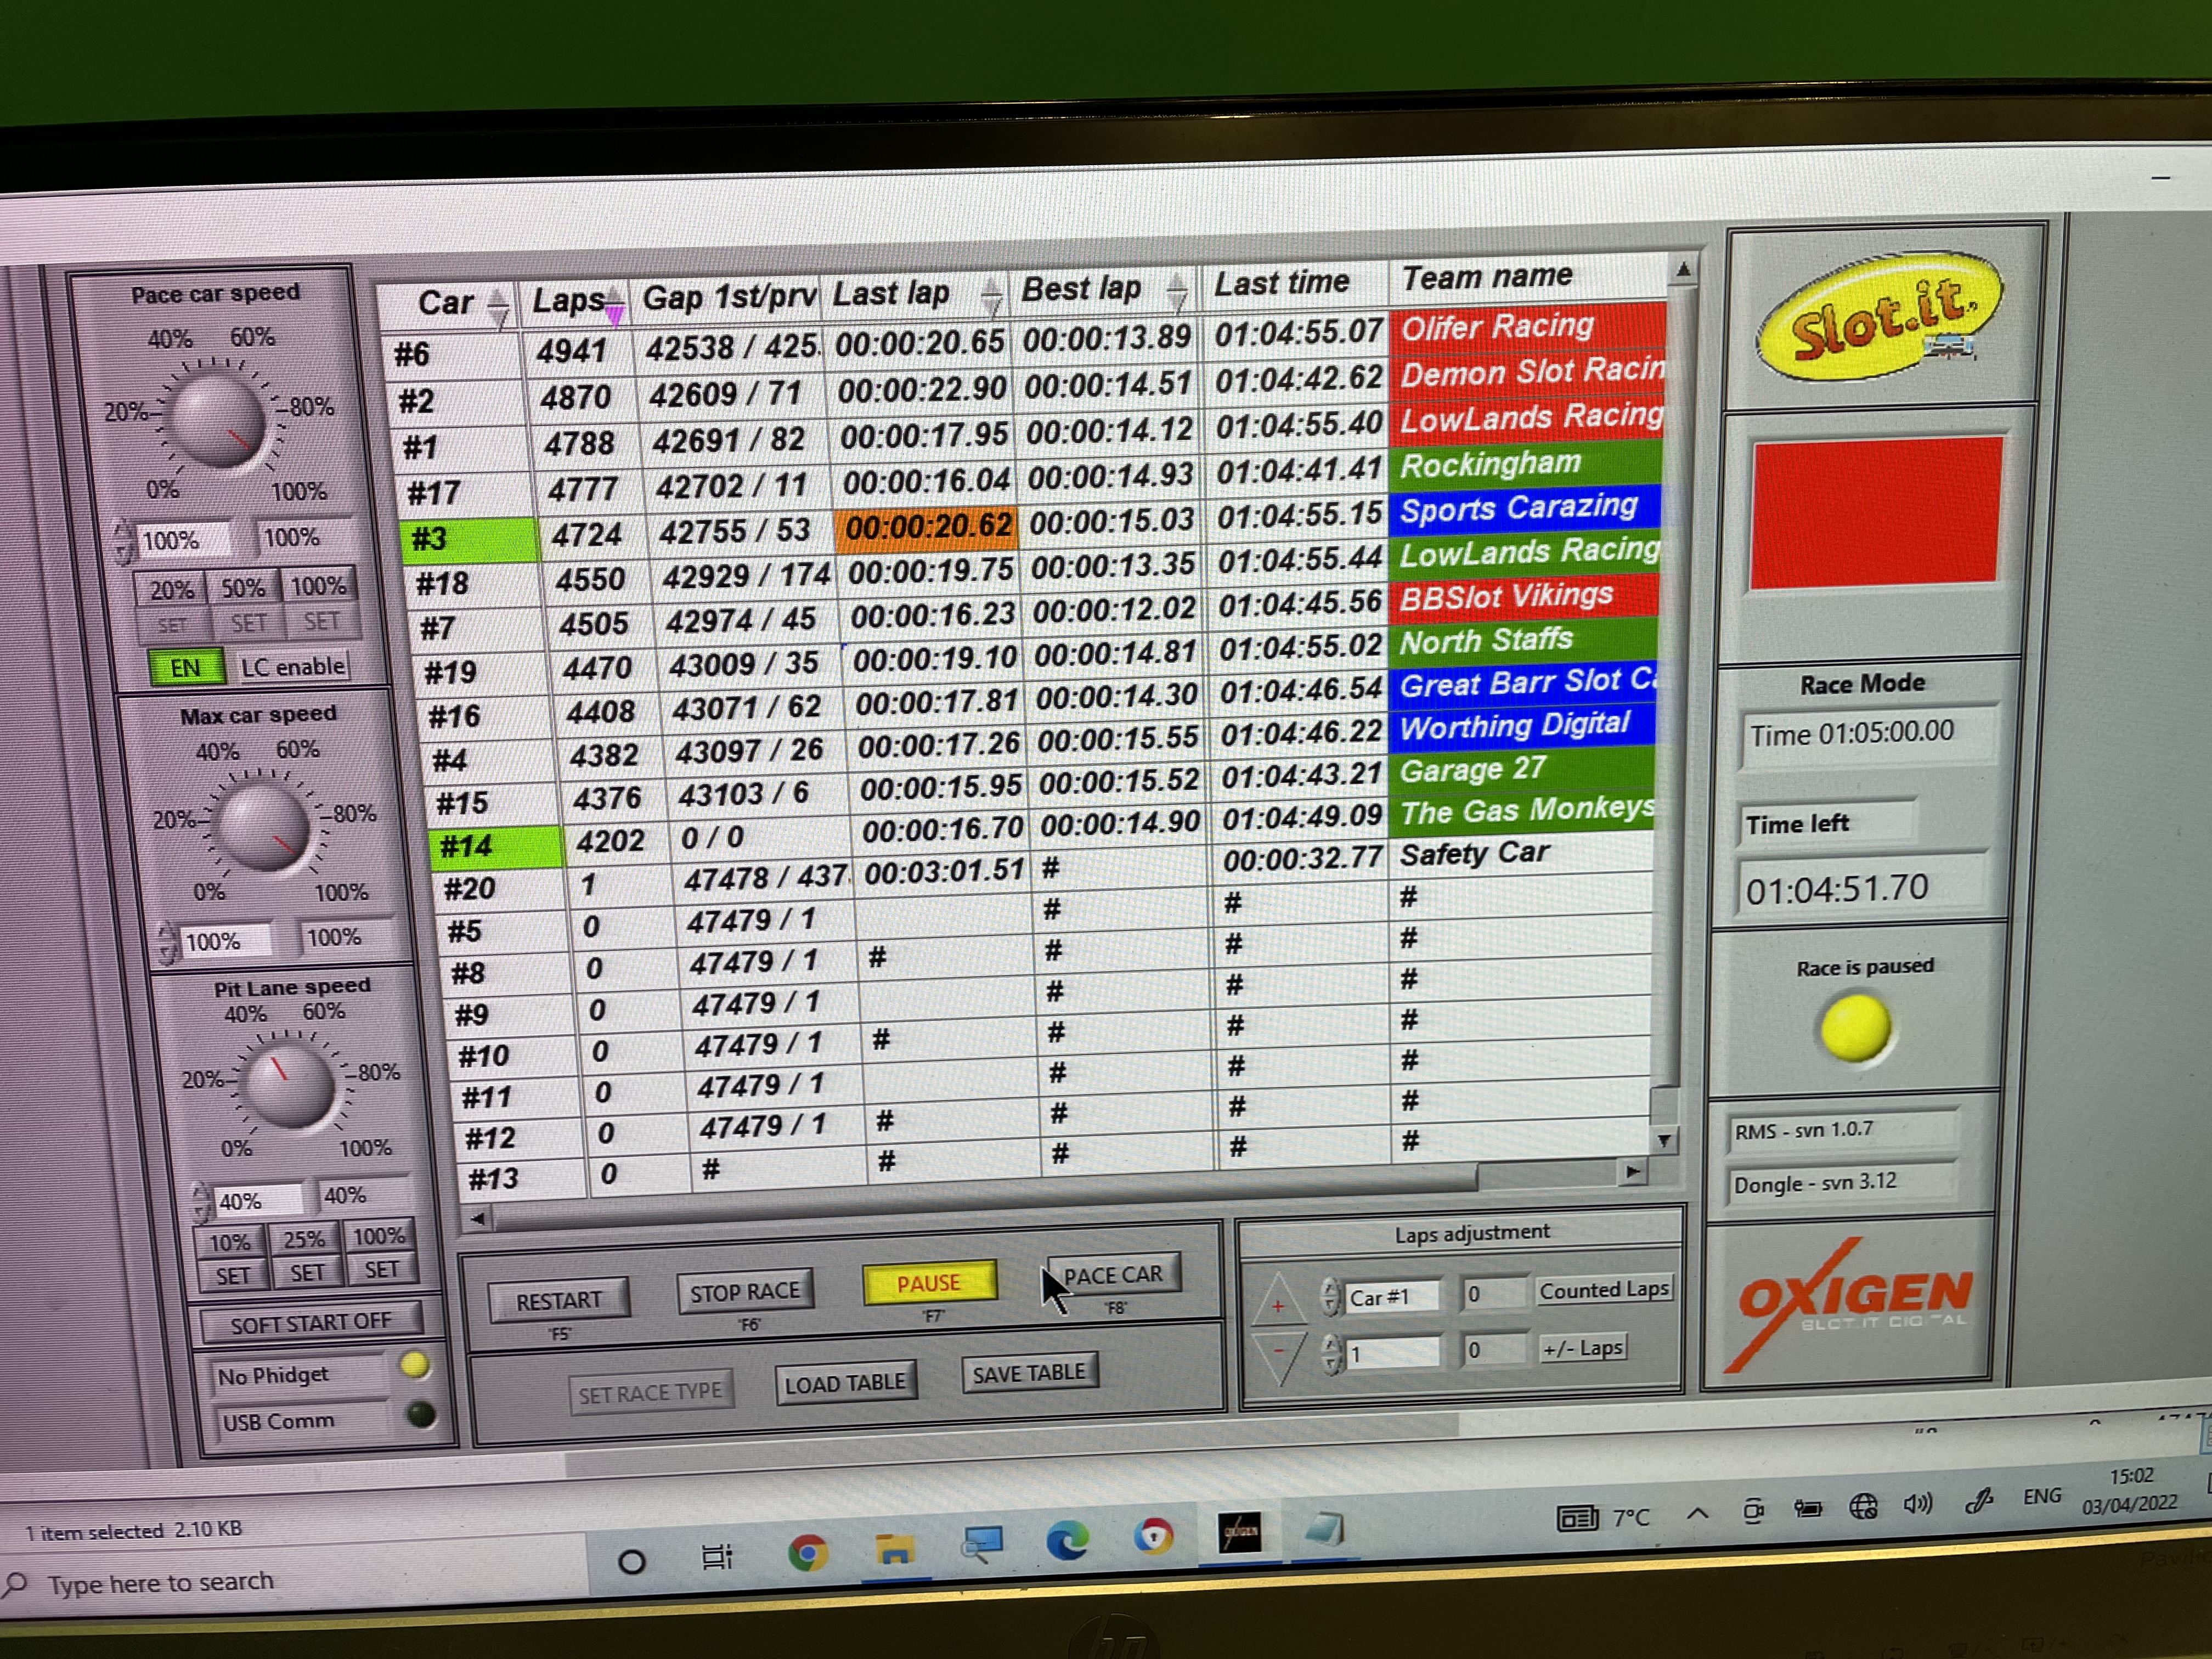Screen dimensions: 2212x1659
Task: Click the Oxigen app taskbar icon
Action: (x=1240, y=1532)
